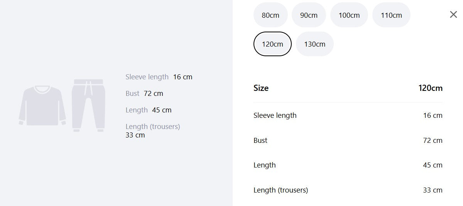Click the Length 45 cm text beside the illustration
Image resolution: width=463 pixels, height=206 pixels.
pyautogui.click(x=149, y=110)
